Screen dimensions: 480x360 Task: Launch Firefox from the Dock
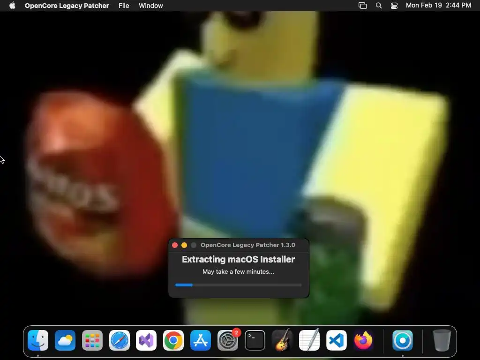tap(363, 340)
